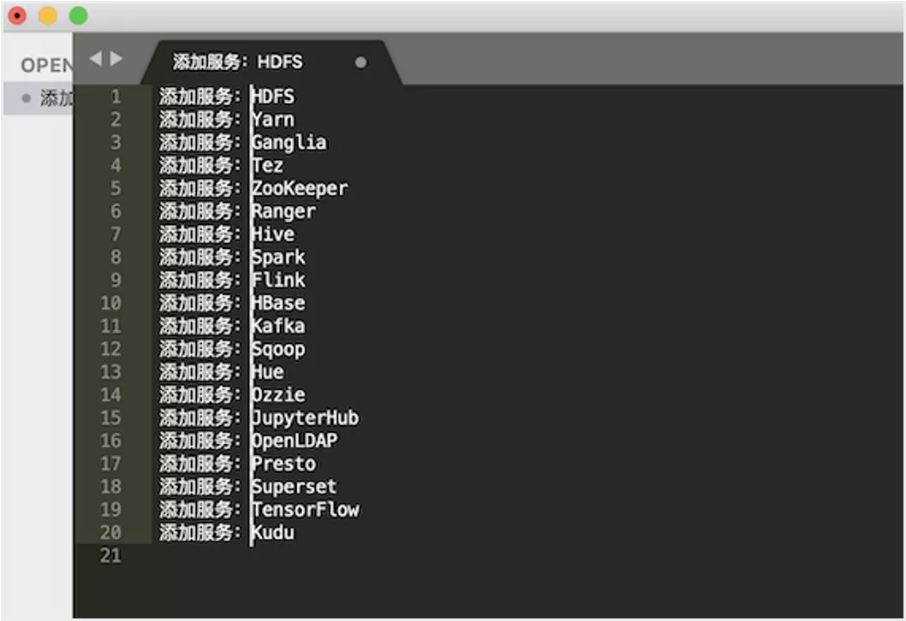The image size is (906, 621).
Task: Click line number 21 in the gutter
Action: click(111, 555)
